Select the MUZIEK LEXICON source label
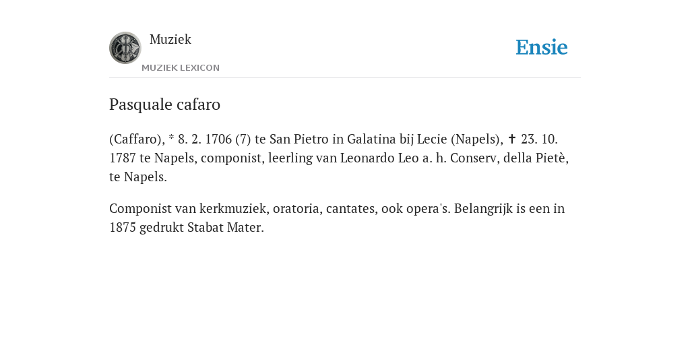The image size is (690, 345). click(x=181, y=68)
